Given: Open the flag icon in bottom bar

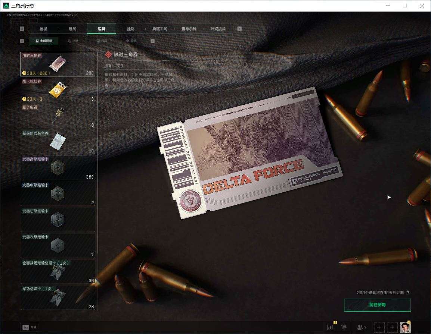Looking at the screenshot, I should coord(344,327).
